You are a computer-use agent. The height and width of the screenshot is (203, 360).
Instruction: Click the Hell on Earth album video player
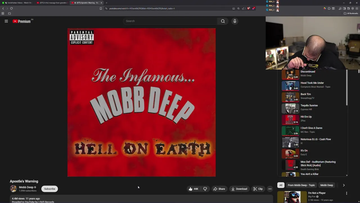(141, 102)
